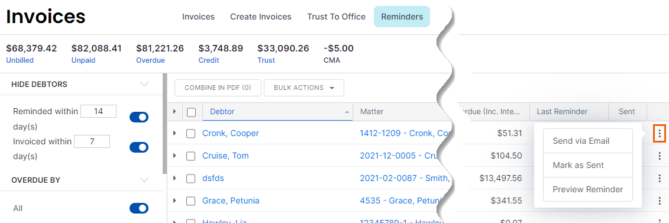Toggle the Reminded within days switch
Image resolution: width=669 pixels, height=223 pixels.
[x=139, y=117]
